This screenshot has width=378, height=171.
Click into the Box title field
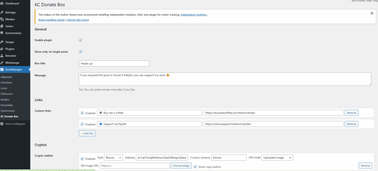[114, 63]
